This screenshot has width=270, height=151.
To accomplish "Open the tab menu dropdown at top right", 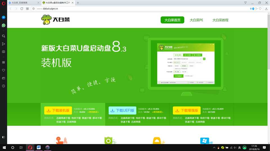I will (245, 3).
